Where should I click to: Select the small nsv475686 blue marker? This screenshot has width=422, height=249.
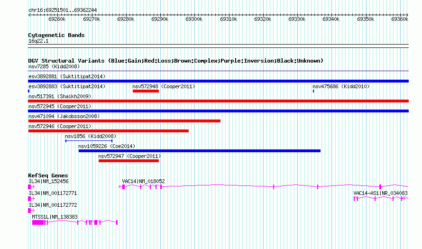(313, 91)
